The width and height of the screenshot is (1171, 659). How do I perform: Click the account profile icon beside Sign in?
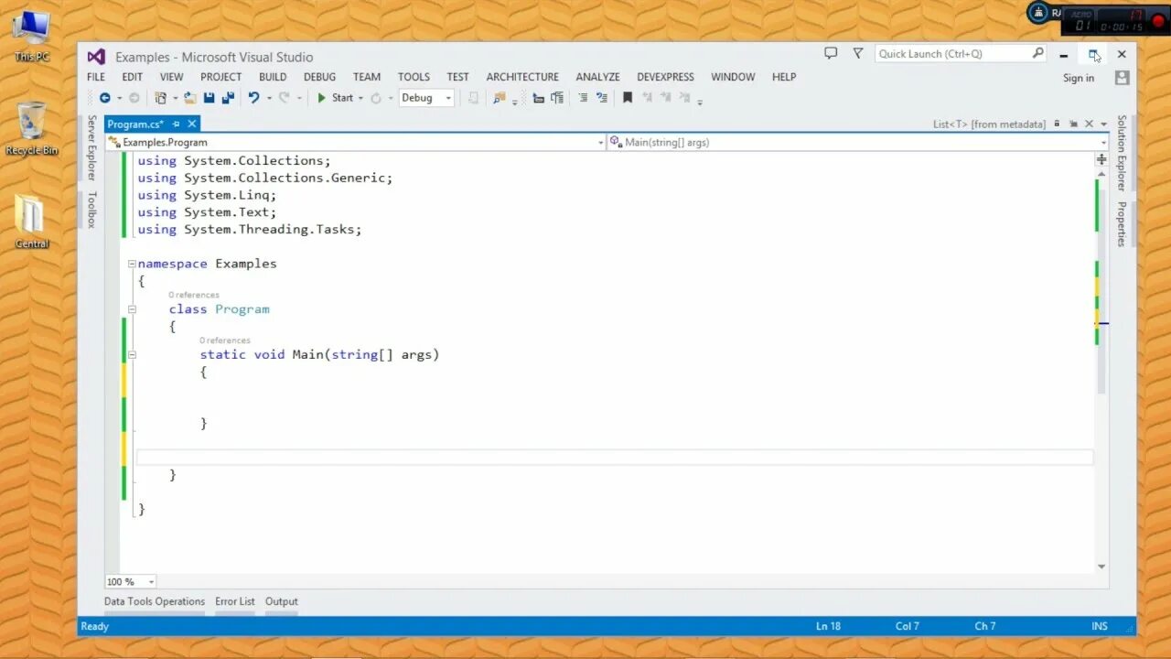point(1122,78)
